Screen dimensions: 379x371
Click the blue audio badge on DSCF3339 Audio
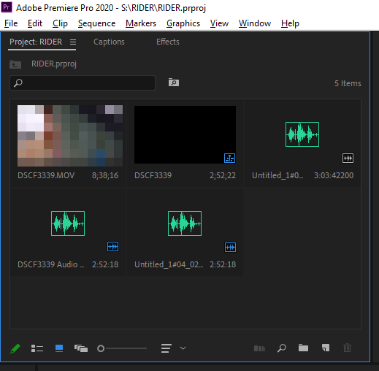tap(113, 247)
